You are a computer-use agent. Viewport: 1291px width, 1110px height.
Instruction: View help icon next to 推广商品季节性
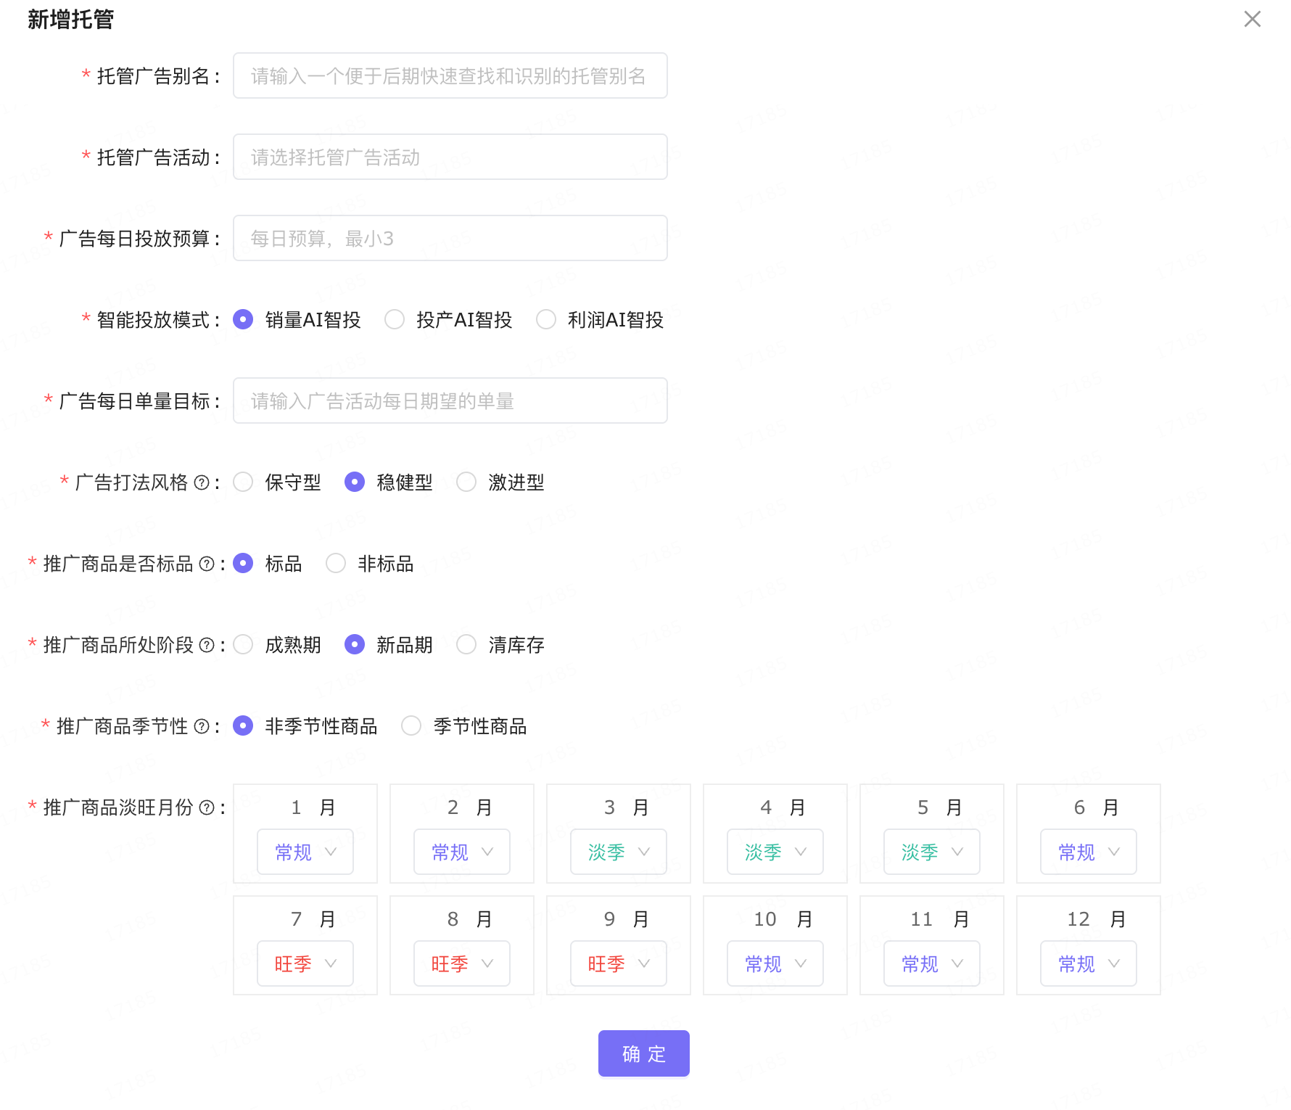[206, 726]
